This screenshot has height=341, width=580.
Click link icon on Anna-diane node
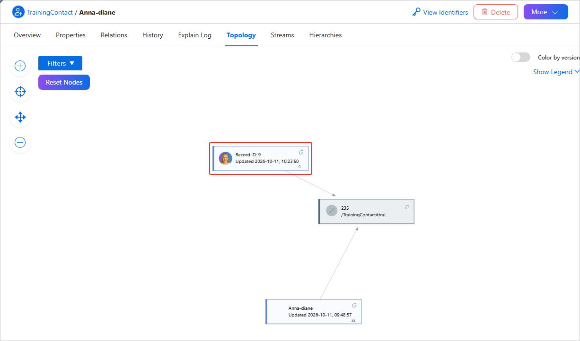354,305
